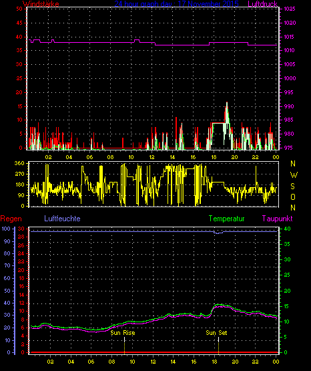311x371 pixels.
Task: Click the Luftdruck axis title
Action: click(262, 4)
